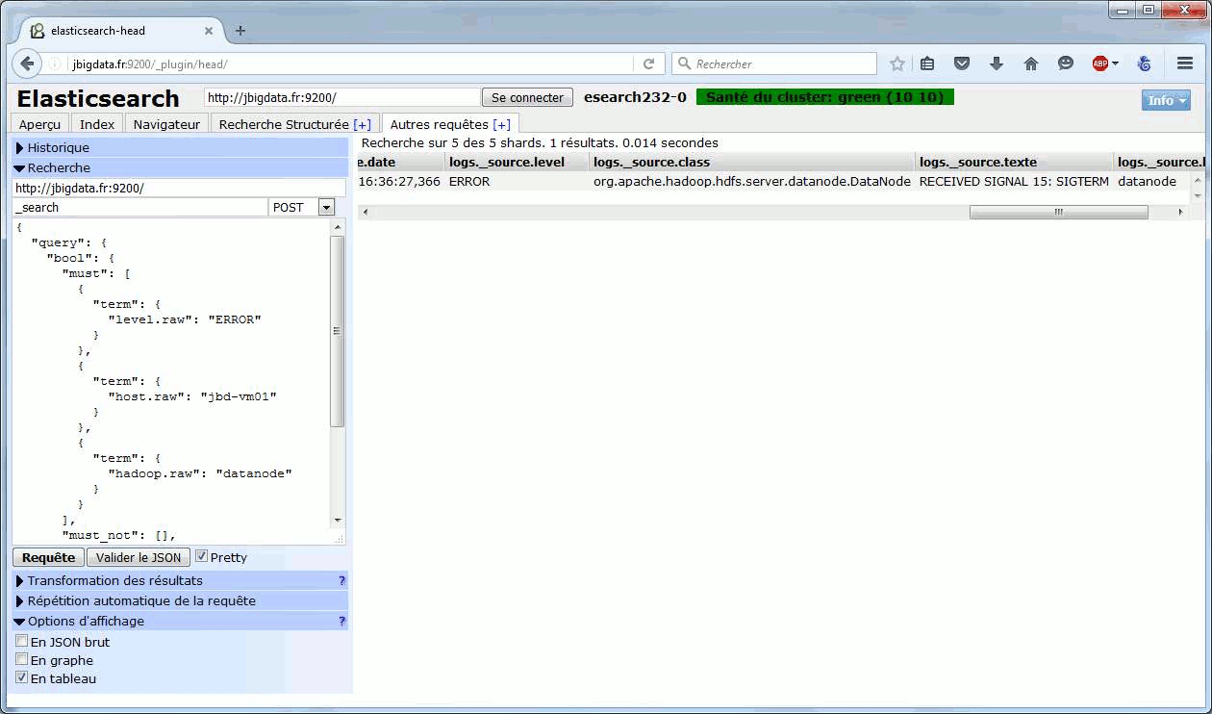Expand the Historique section
1212x714 pixels.
pyautogui.click(x=58, y=147)
